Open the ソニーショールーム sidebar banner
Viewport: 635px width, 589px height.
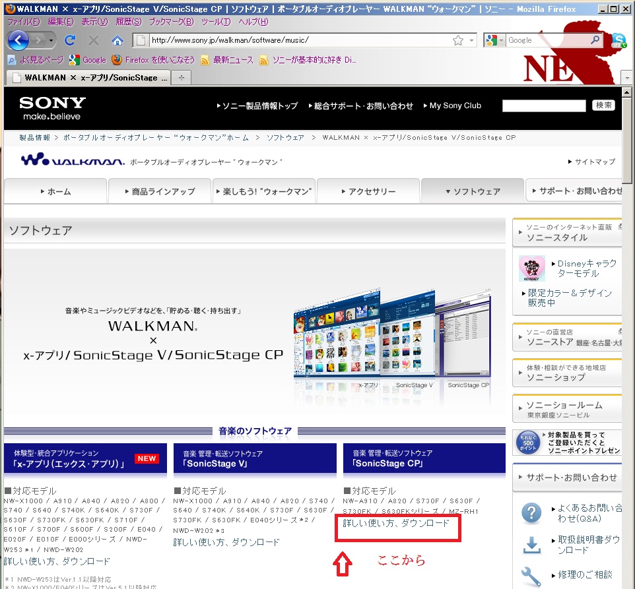(x=567, y=408)
